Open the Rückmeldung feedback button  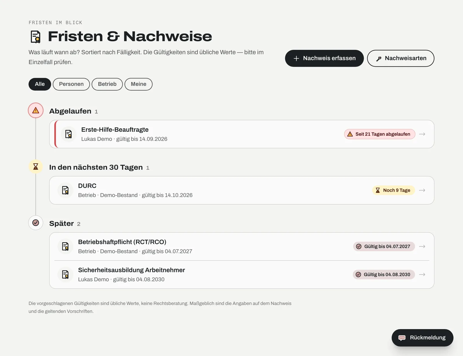click(422, 338)
